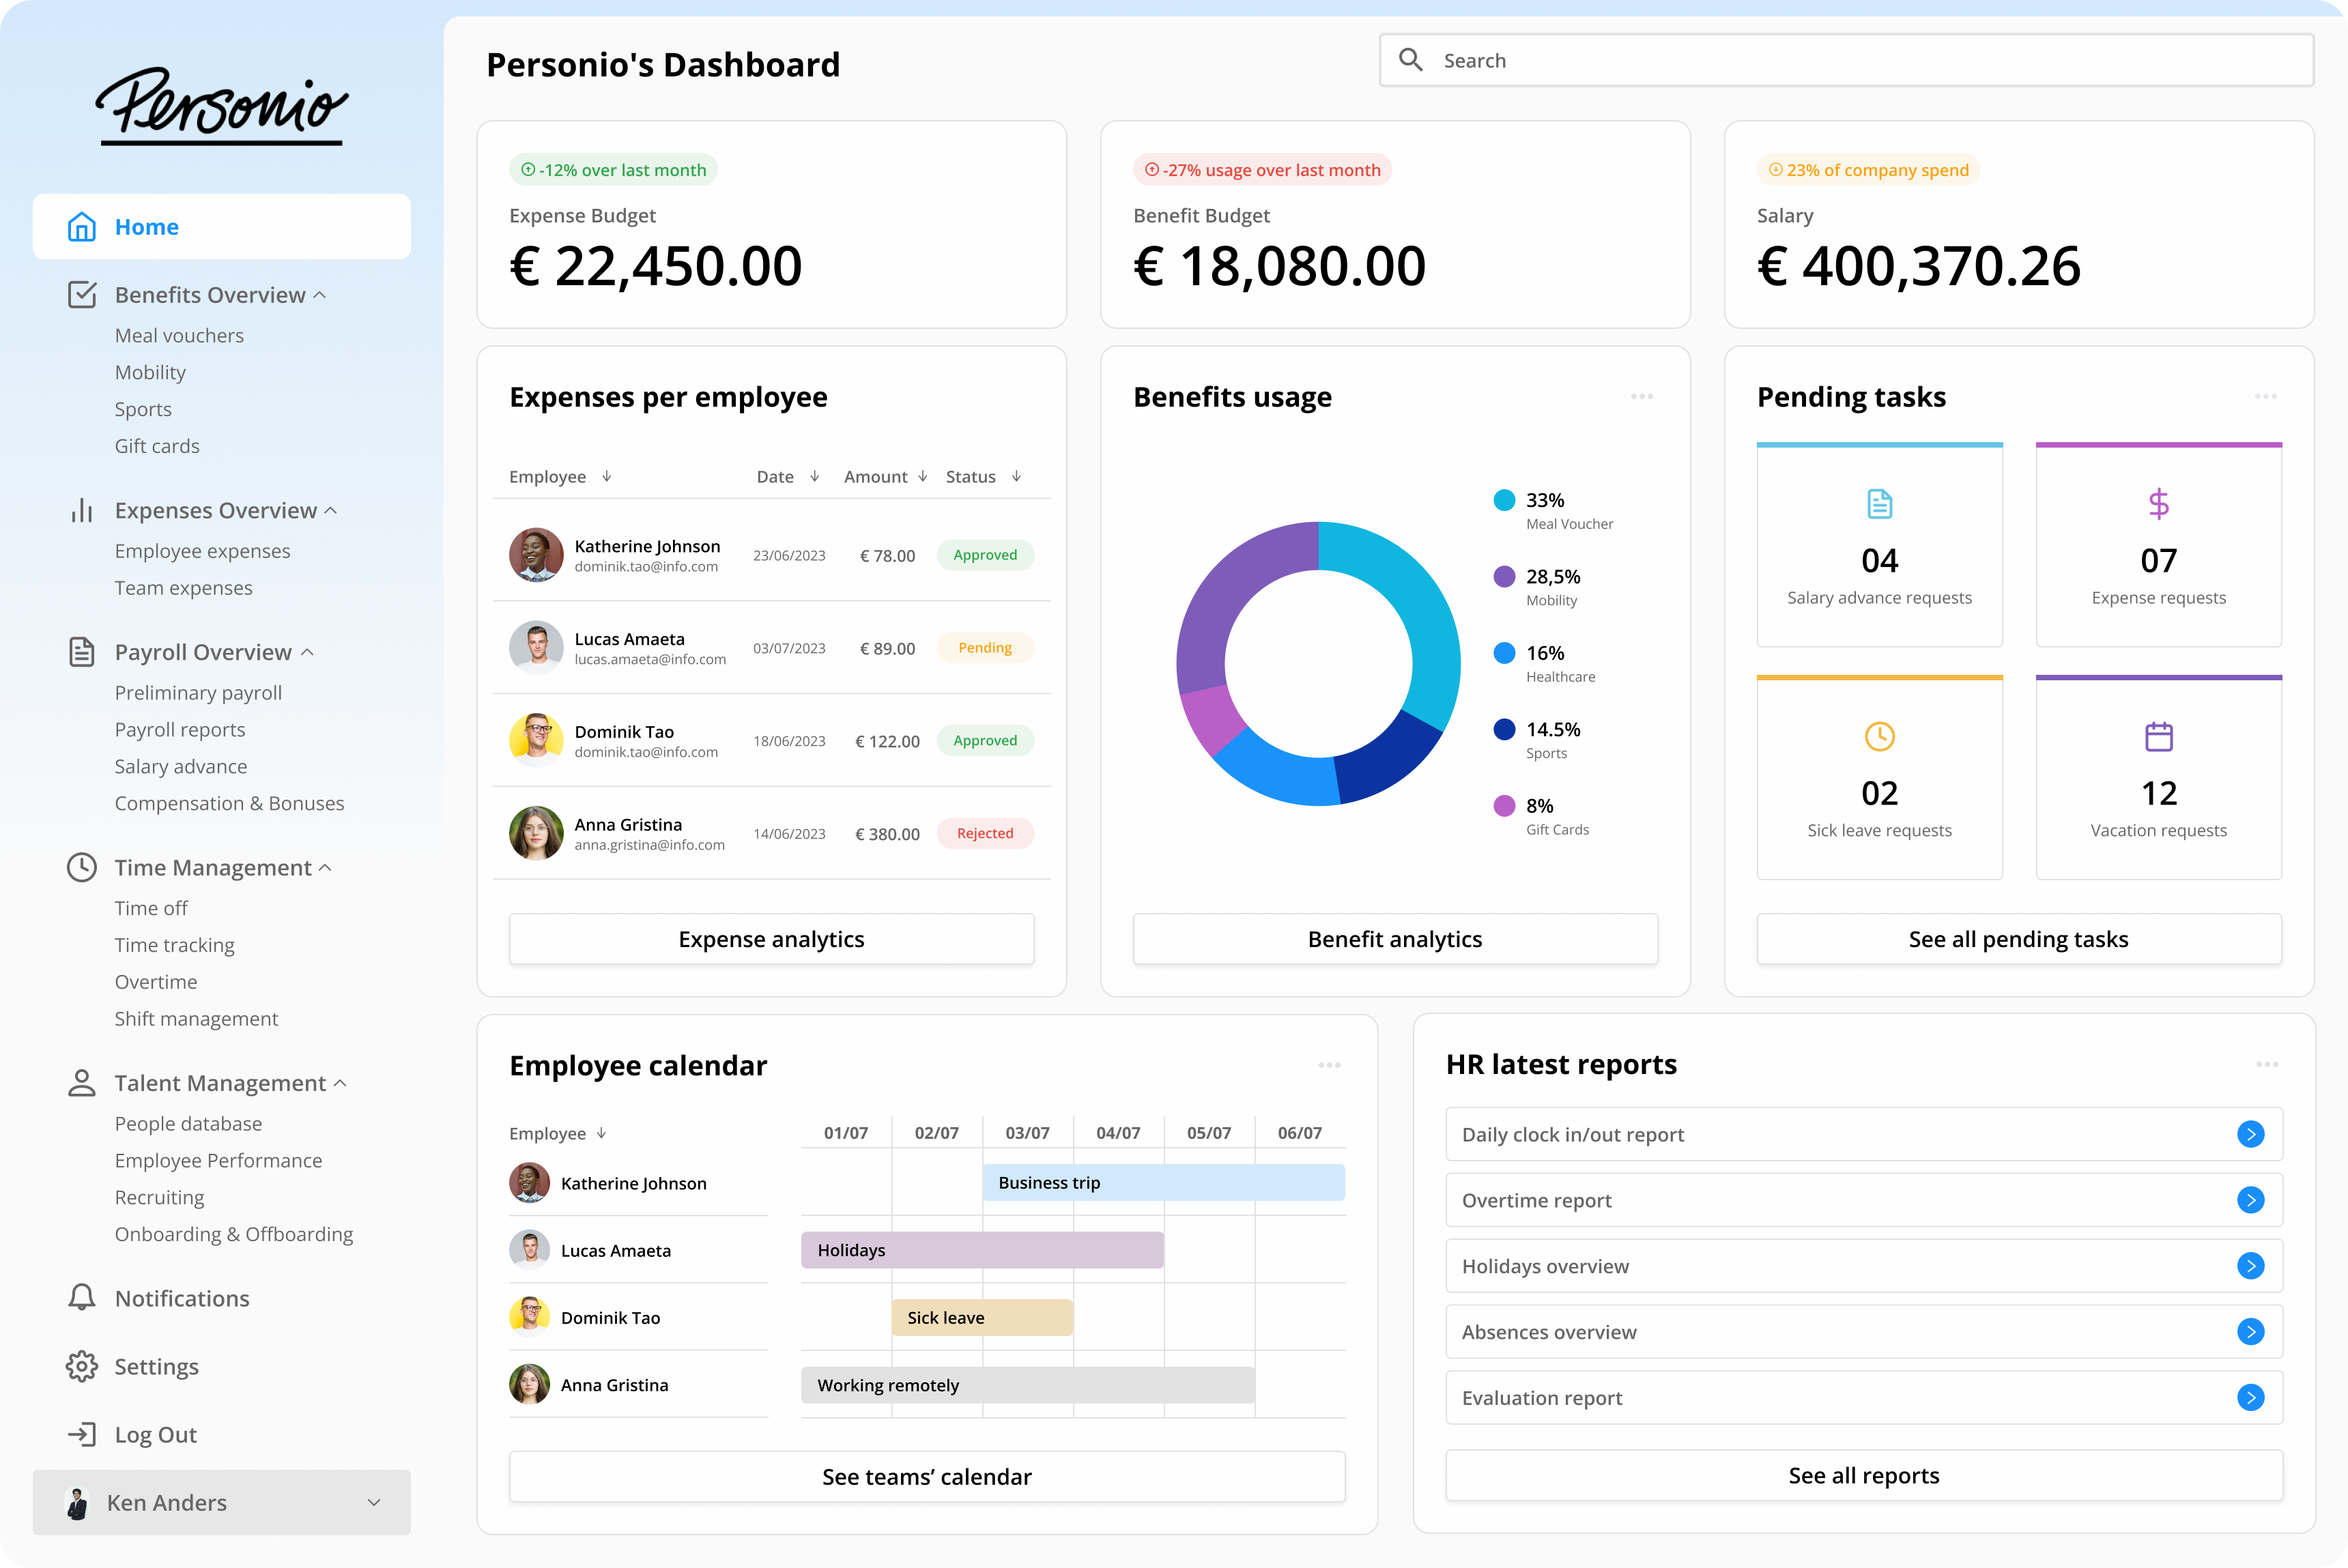
Task: Click the purple Mobility legend dot
Action: pos(1504,576)
